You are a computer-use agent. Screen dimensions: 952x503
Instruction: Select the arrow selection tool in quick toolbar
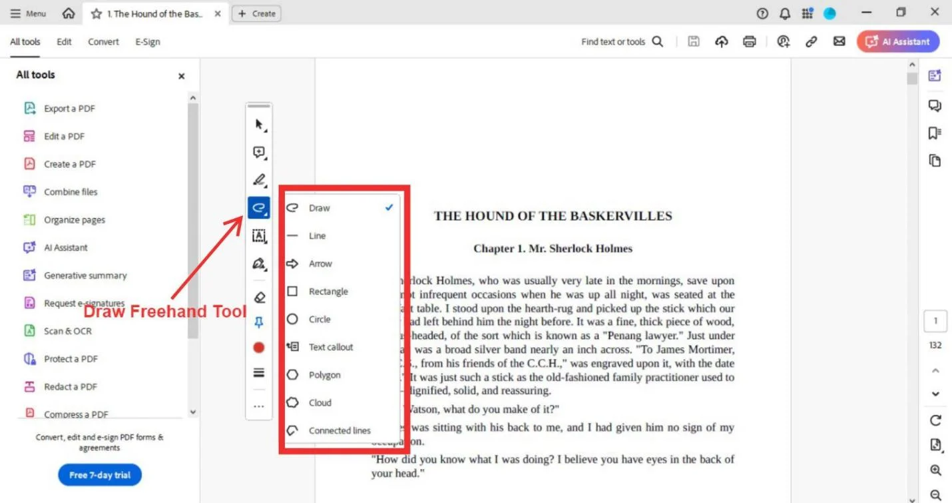point(259,125)
